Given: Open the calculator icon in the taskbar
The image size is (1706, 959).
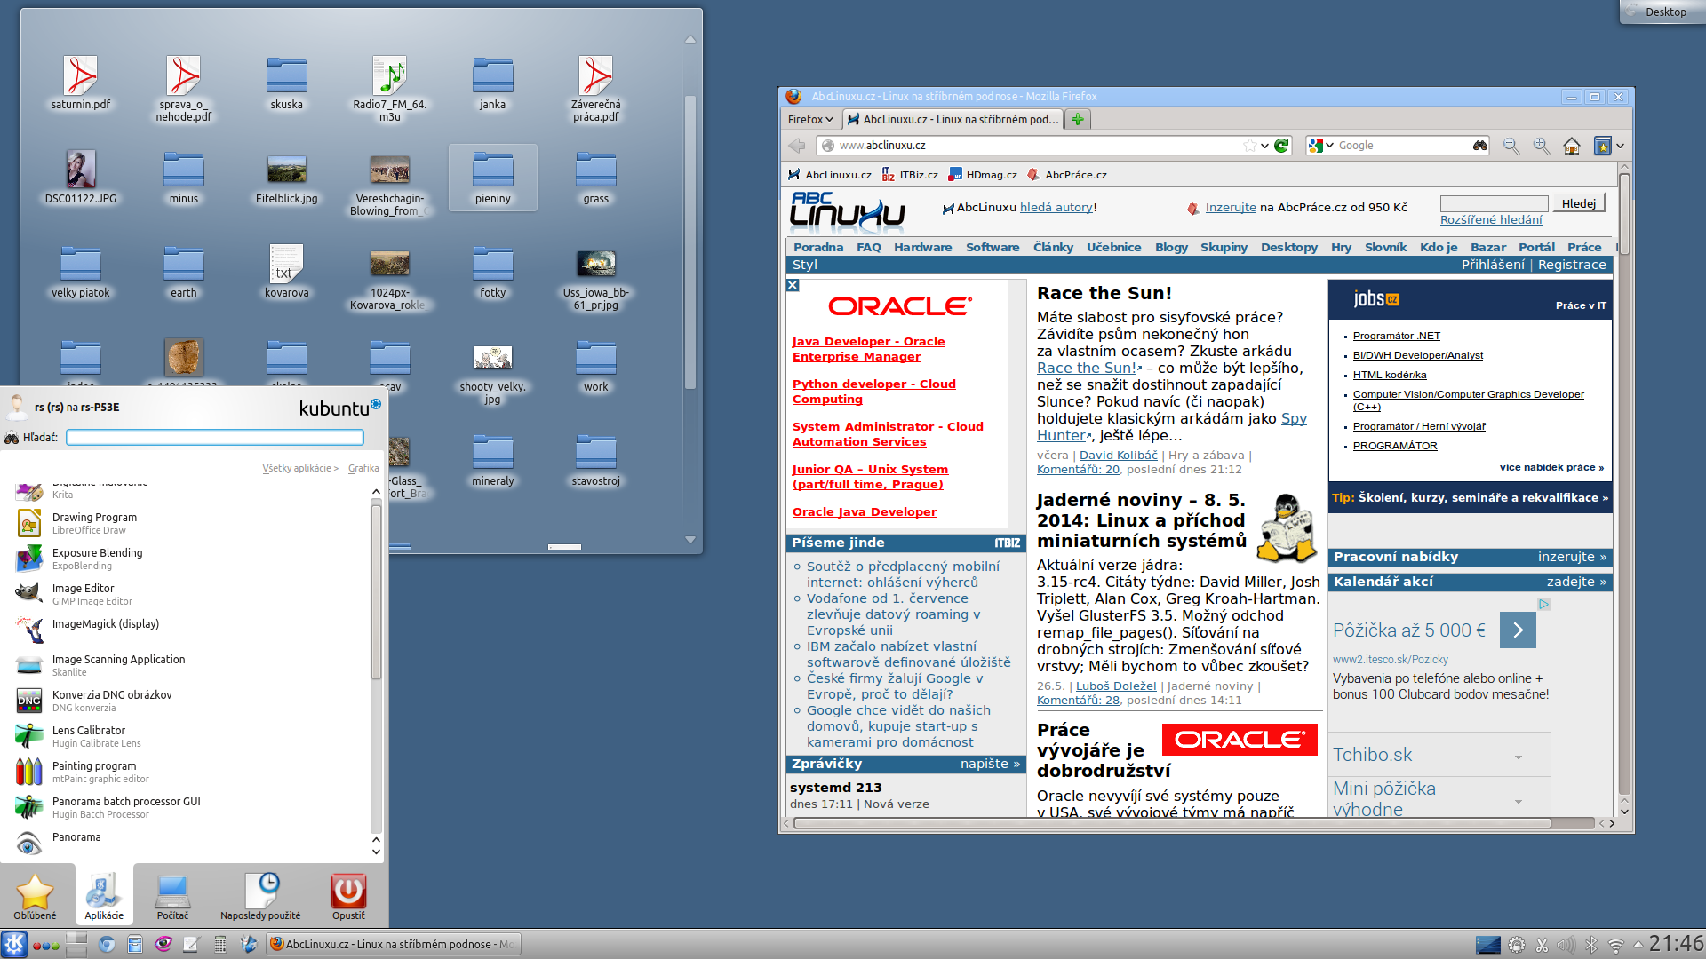Looking at the screenshot, I should (220, 944).
